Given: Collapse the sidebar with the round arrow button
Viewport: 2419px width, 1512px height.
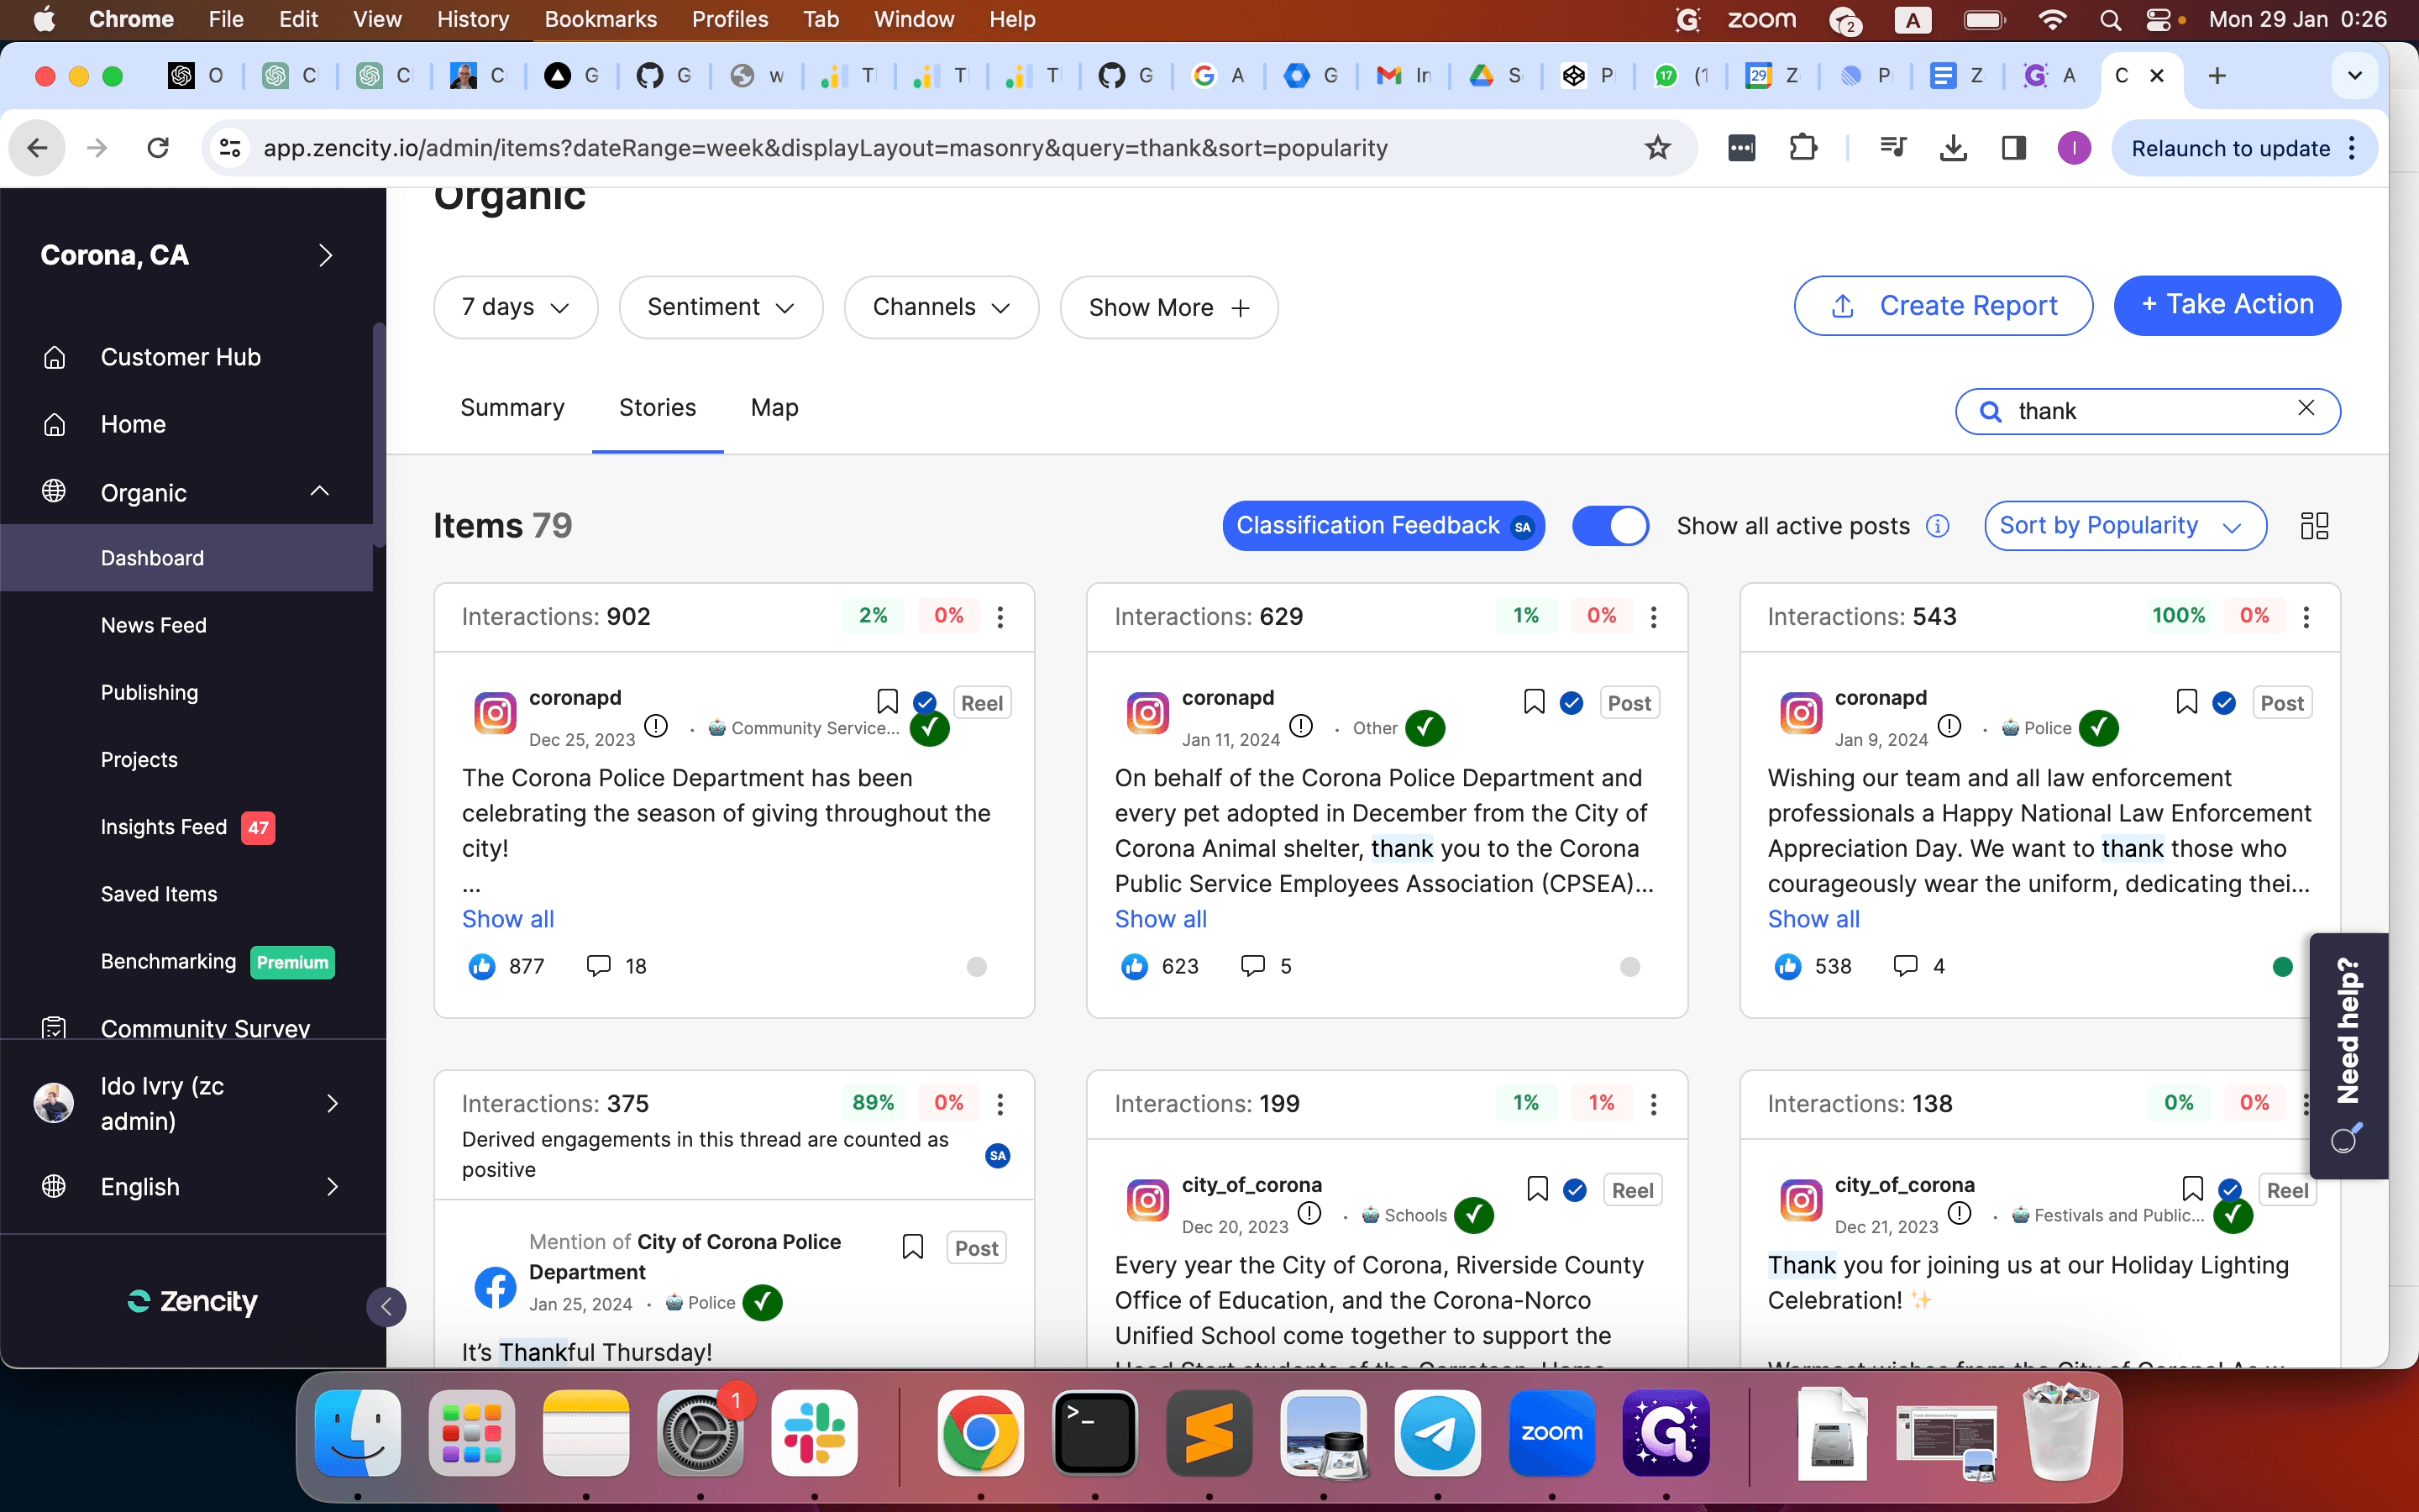Looking at the screenshot, I should (386, 1306).
